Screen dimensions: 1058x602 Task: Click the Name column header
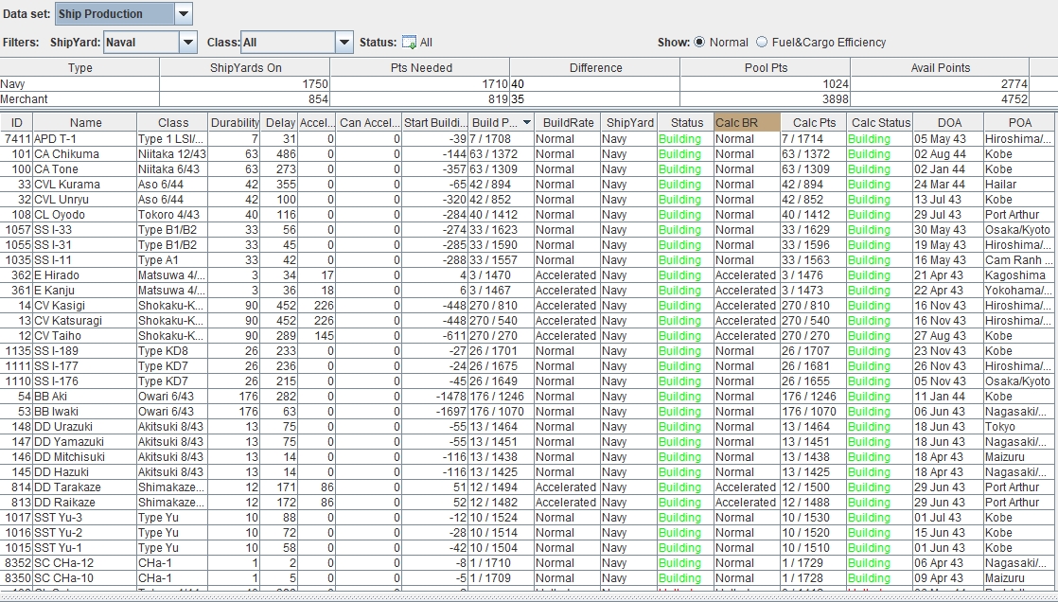coord(85,122)
